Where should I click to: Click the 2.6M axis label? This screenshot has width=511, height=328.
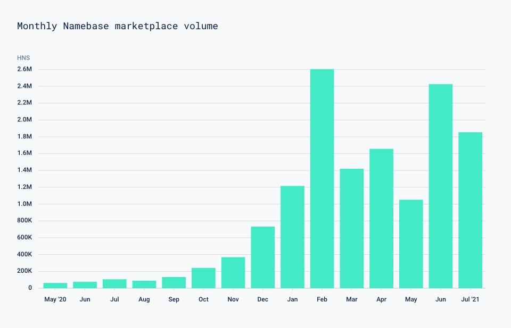pos(24,69)
